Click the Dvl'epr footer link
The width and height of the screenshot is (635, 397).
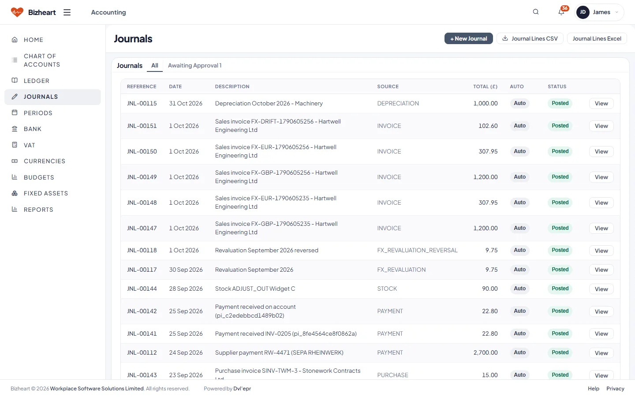tap(242, 389)
